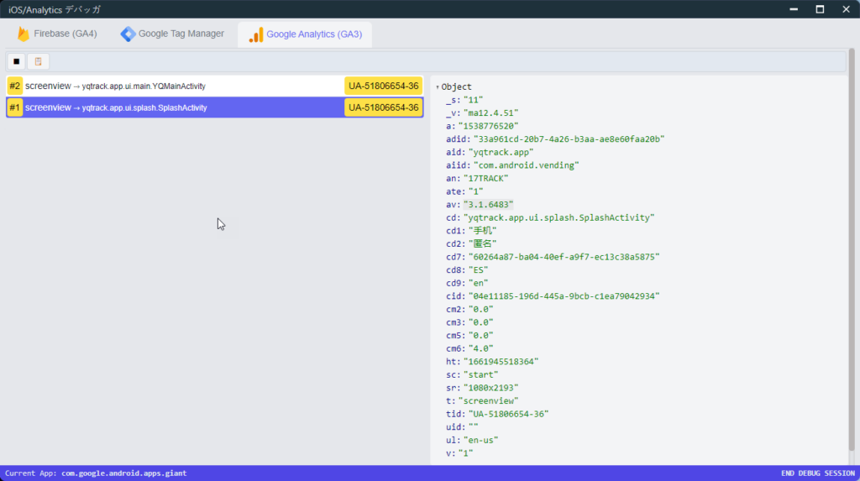The width and height of the screenshot is (860, 481).
Task: Click the Current App package name in status bar
Action: pos(123,473)
